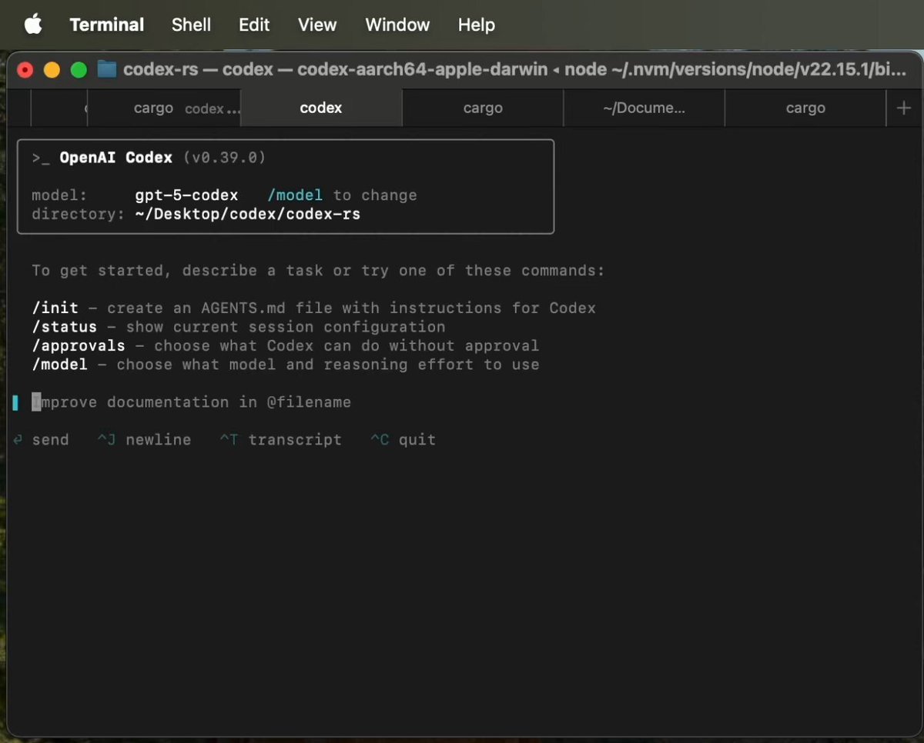
Task: Click the '/model' command in the commands list
Action: (60, 365)
